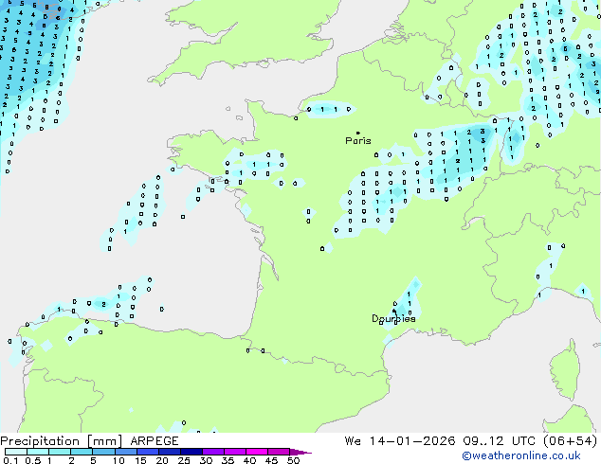Pick the 25–30 mm dark navy swatch
The image size is (601, 464).
pos(191,452)
